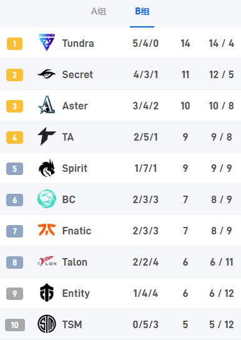
Task: Click the Team Secret eye logo
Action: point(47,74)
